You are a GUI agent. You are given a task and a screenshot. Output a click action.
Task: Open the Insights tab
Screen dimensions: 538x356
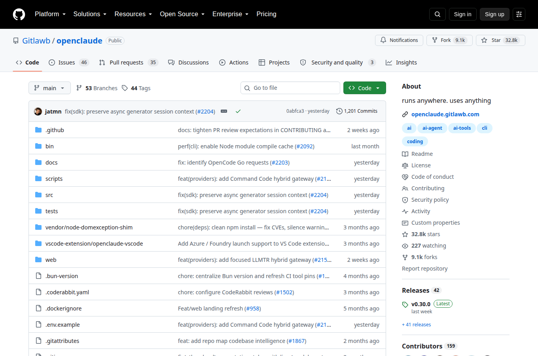click(401, 62)
